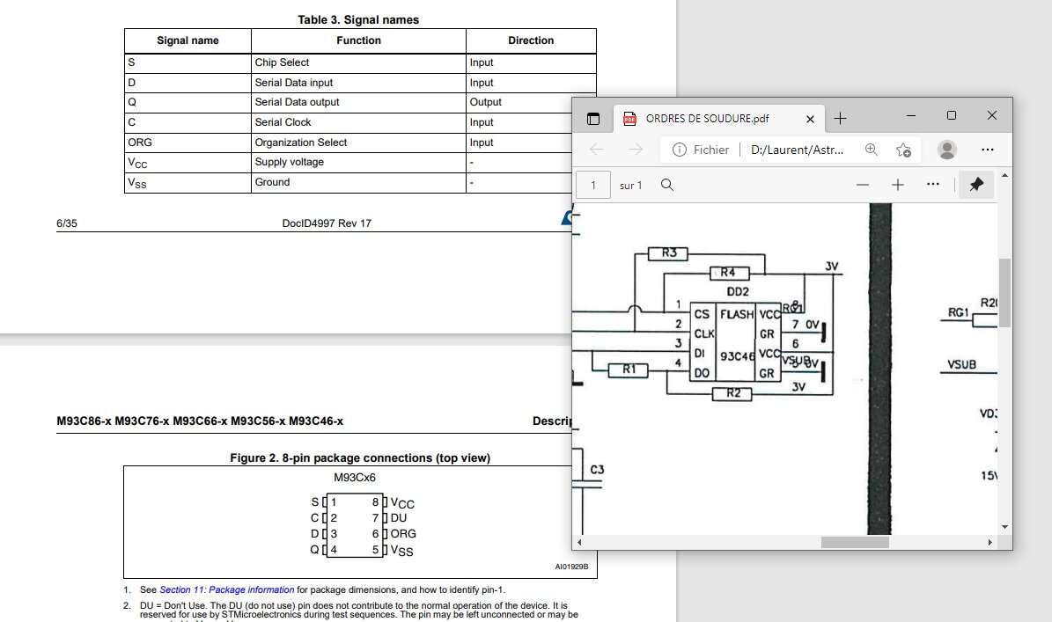Zoom in on the PDF
Screen dimensions: 1052x622
click(x=898, y=185)
